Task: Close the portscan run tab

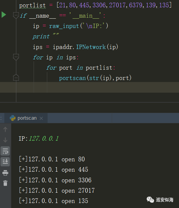Action: (x=41, y=118)
